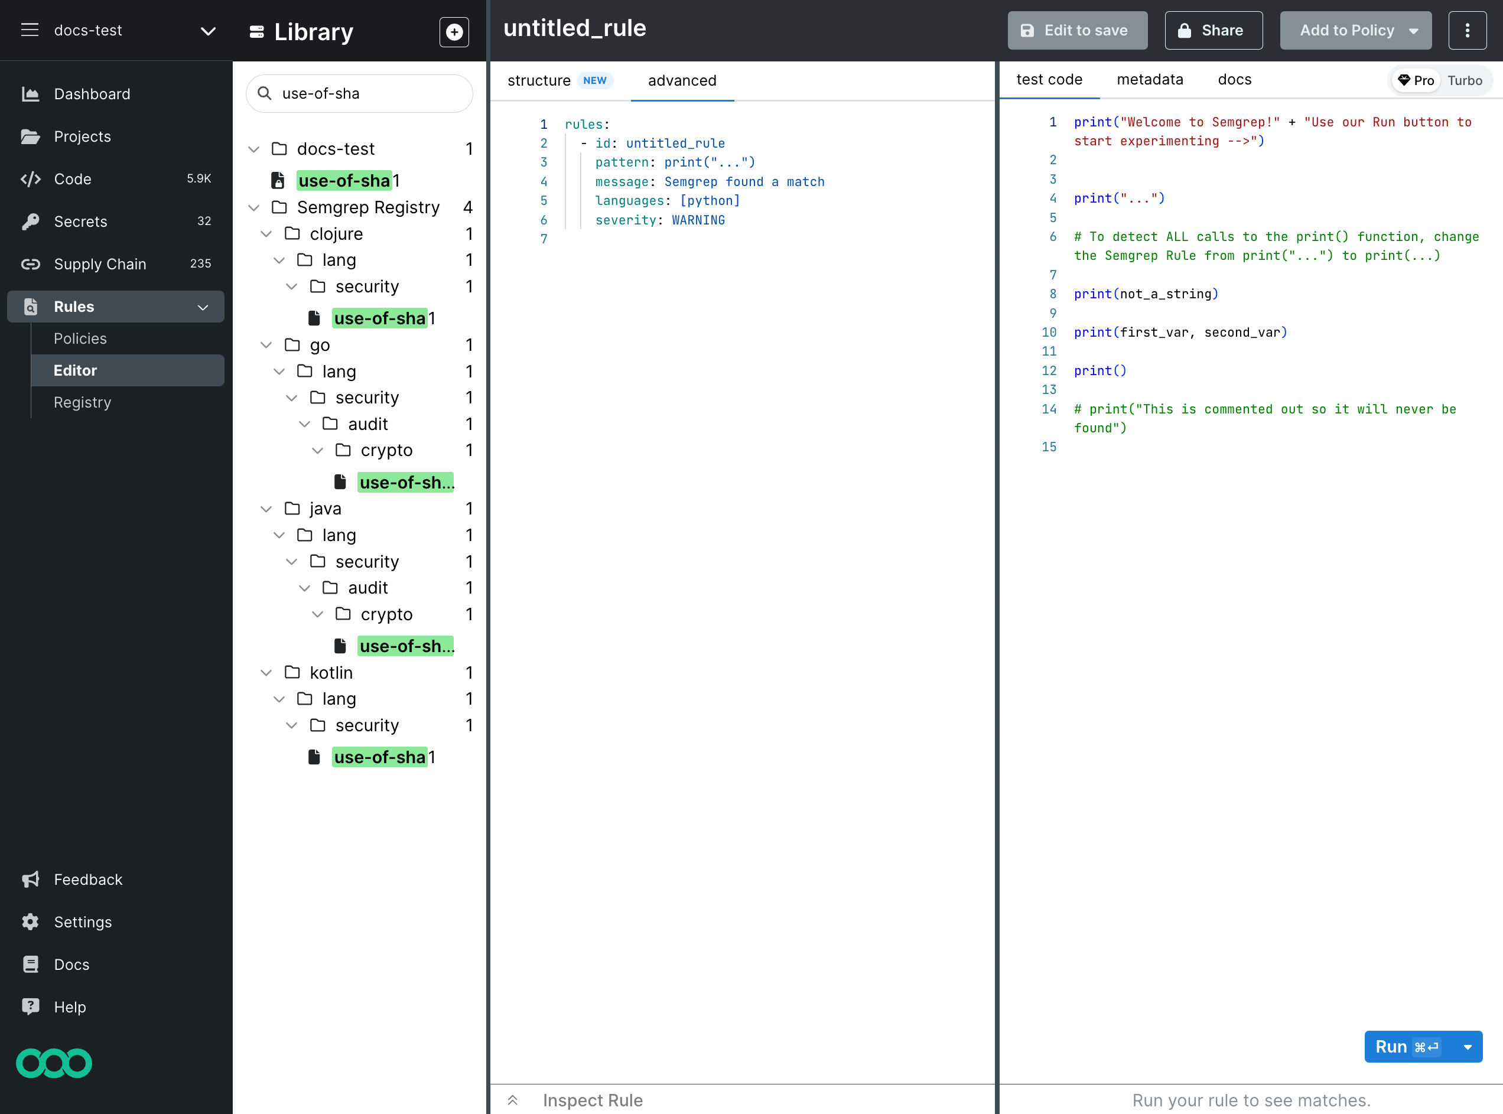This screenshot has width=1503, height=1114.
Task: Toggle the Turbo mode indicator
Action: pyautogui.click(x=1465, y=81)
